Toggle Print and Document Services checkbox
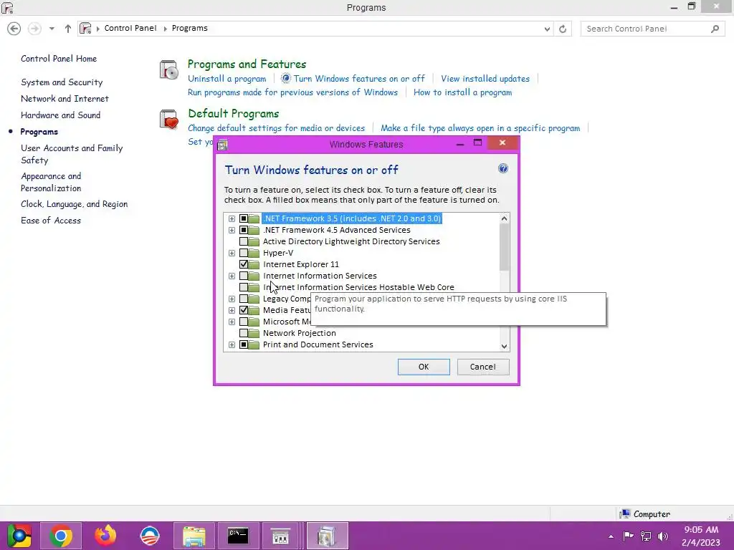Viewport: 734px width, 550px height. pyautogui.click(x=244, y=344)
